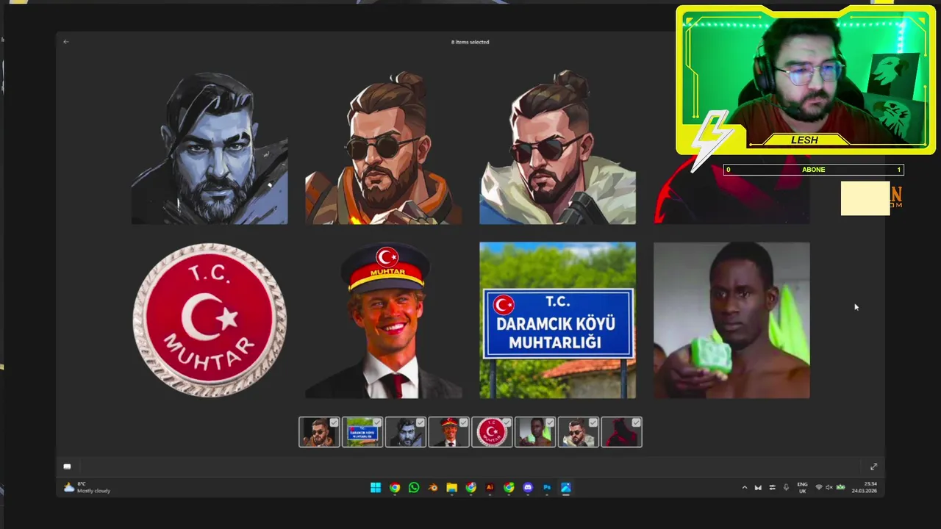Click the small white icon at viewer bottom-left

[67, 467]
